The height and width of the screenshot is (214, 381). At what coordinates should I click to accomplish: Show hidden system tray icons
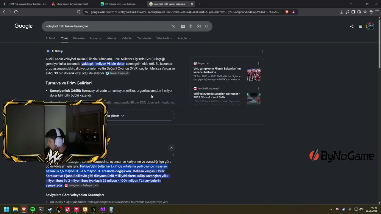coord(330,209)
